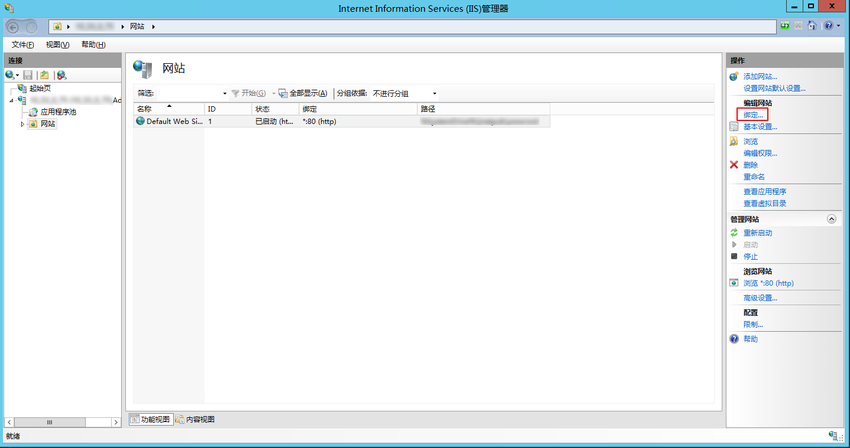Switch to 功能视图 features view

150,420
